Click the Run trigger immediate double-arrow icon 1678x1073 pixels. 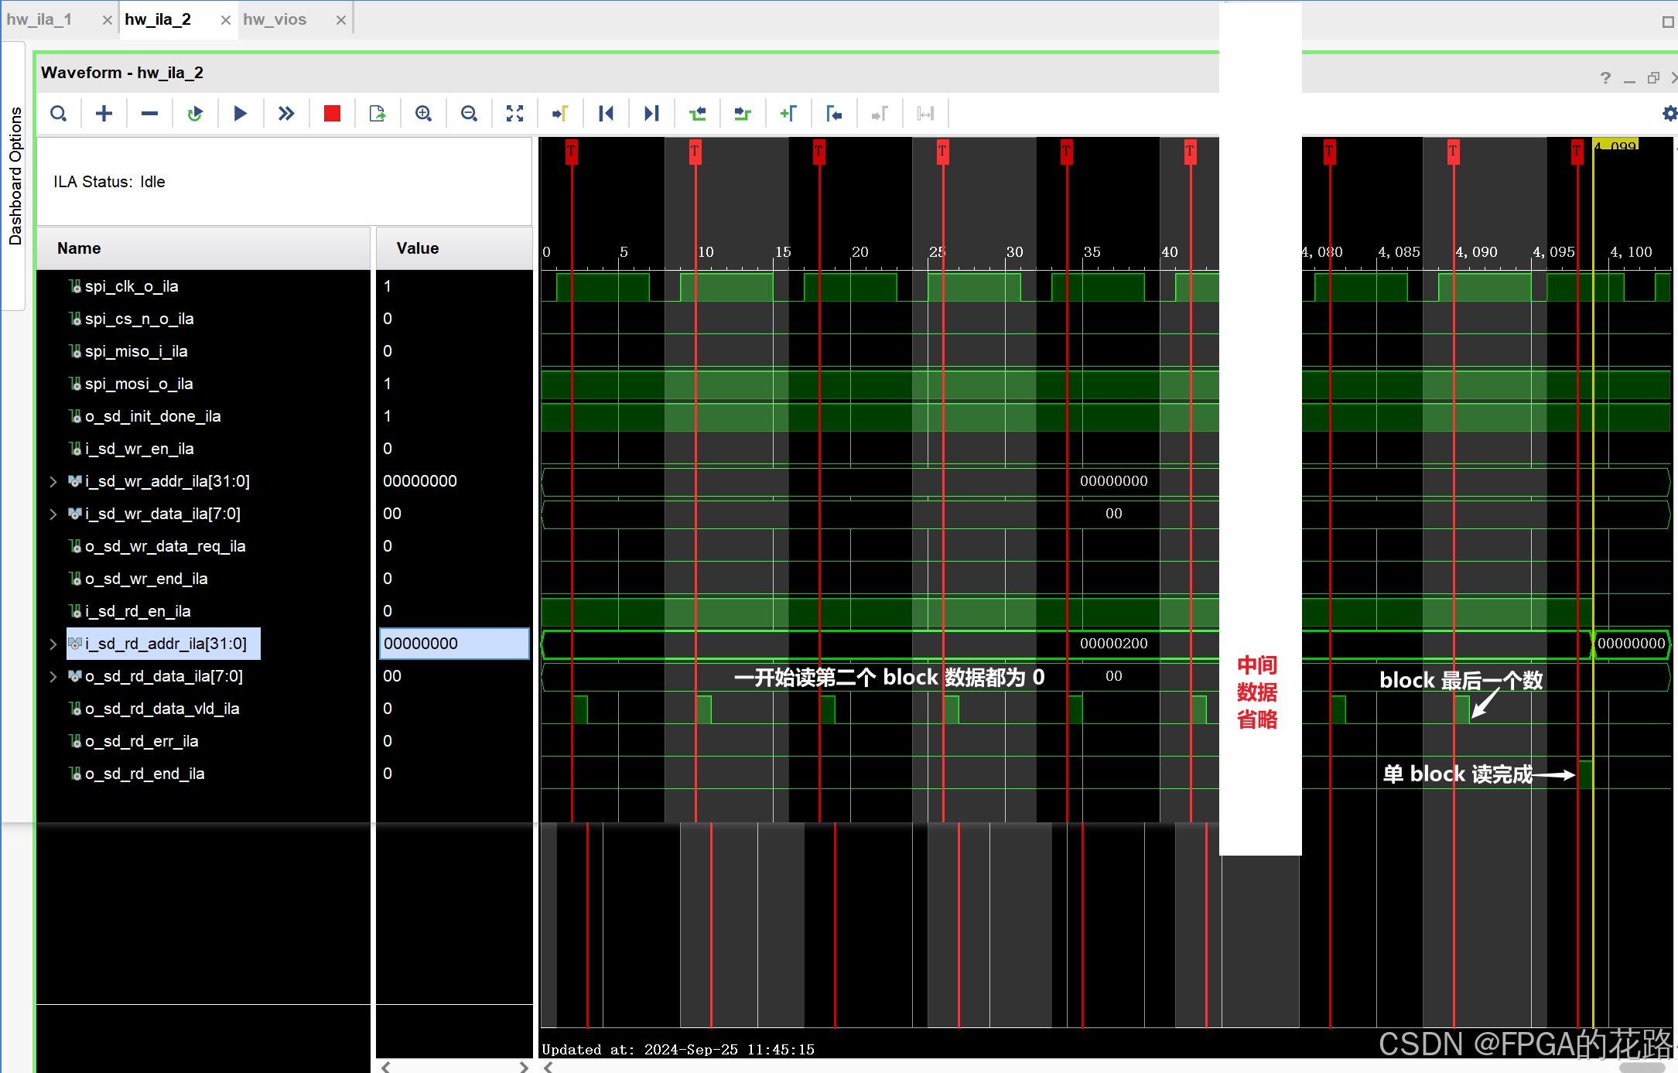point(285,114)
